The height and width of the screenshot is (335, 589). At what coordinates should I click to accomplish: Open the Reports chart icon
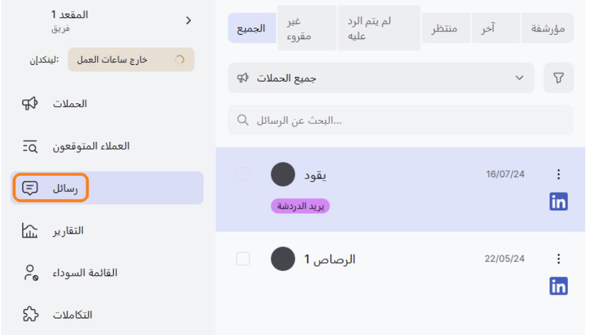click(x=30, y=230)
